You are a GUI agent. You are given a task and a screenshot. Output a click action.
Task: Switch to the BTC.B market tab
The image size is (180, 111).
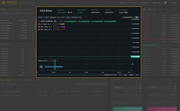[x=10, y=10]
